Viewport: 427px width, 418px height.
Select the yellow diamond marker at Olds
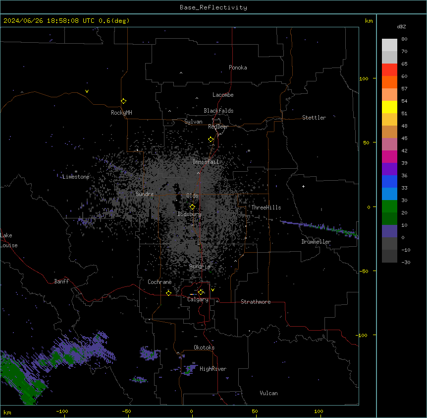(x=192, y=207)
